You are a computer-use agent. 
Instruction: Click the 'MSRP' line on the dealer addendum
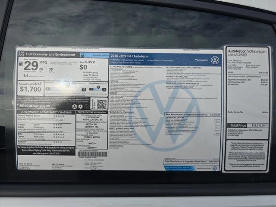click(248, 72)
